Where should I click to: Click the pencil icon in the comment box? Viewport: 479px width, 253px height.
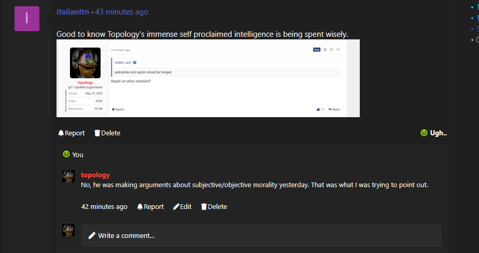coord(92,235)
